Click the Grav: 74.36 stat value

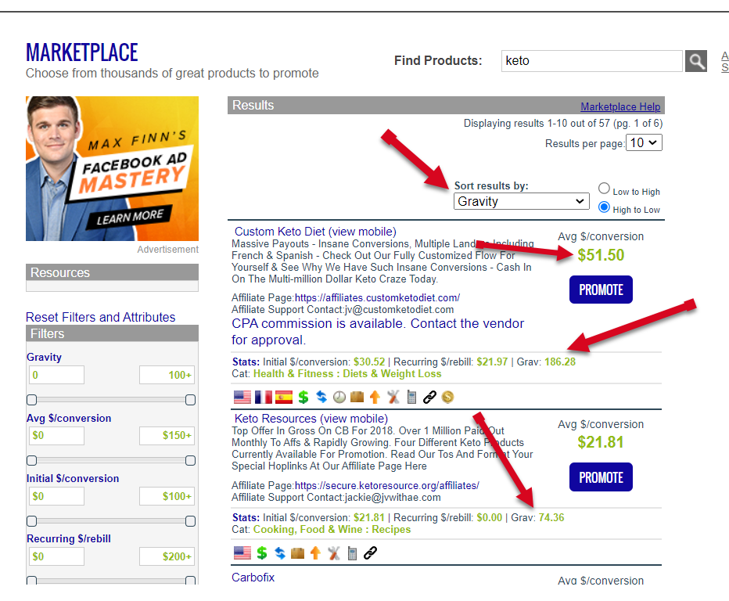pos(551,518)
